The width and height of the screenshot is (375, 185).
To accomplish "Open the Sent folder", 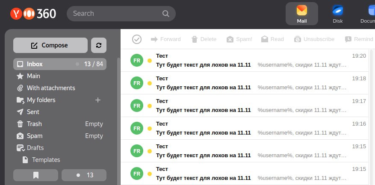I will pos(33,112).
